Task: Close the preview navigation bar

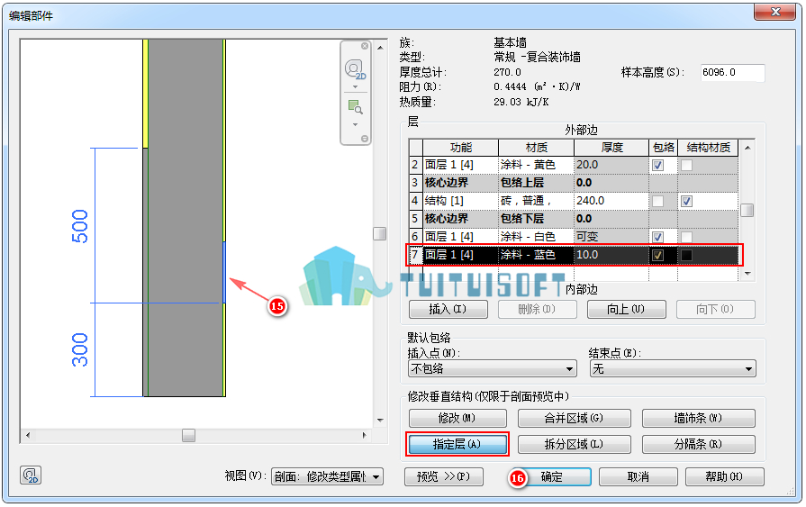Action: tap(365, 46)
